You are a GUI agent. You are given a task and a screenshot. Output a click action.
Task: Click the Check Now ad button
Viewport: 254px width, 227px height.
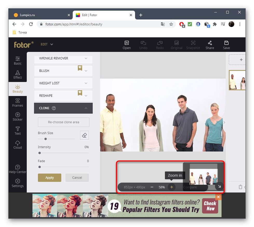(x=210, y=206)
